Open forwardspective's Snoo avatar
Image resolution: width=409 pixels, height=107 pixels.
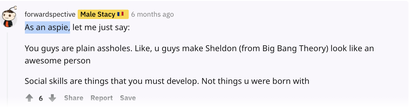(x=9, y=17)
